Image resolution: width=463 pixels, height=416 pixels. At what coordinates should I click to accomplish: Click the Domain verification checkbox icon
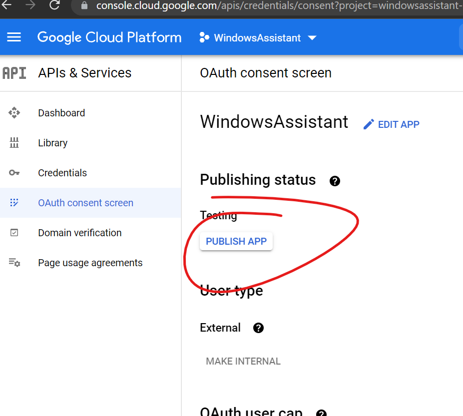[14, 233]
